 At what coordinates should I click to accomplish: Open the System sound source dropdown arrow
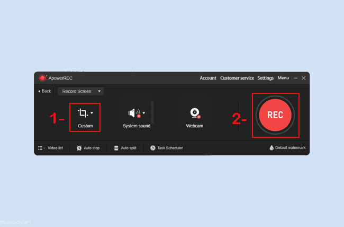click(x=144, y=113)
